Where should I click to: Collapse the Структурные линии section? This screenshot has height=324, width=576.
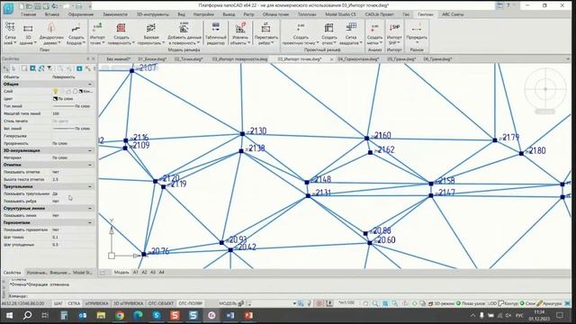(x=90, y=208)
